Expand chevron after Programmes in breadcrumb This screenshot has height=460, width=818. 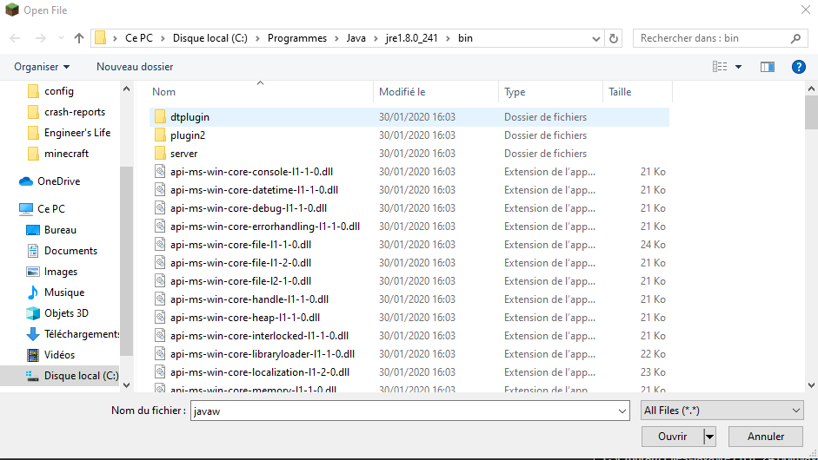tap(336, 38)
